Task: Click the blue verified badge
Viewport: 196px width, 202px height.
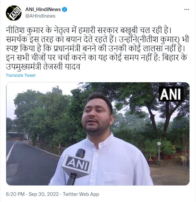Action: pyautogui.click(x=64, y=9)
